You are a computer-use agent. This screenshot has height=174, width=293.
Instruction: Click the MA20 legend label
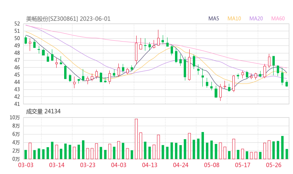click(x=256, y=19)
